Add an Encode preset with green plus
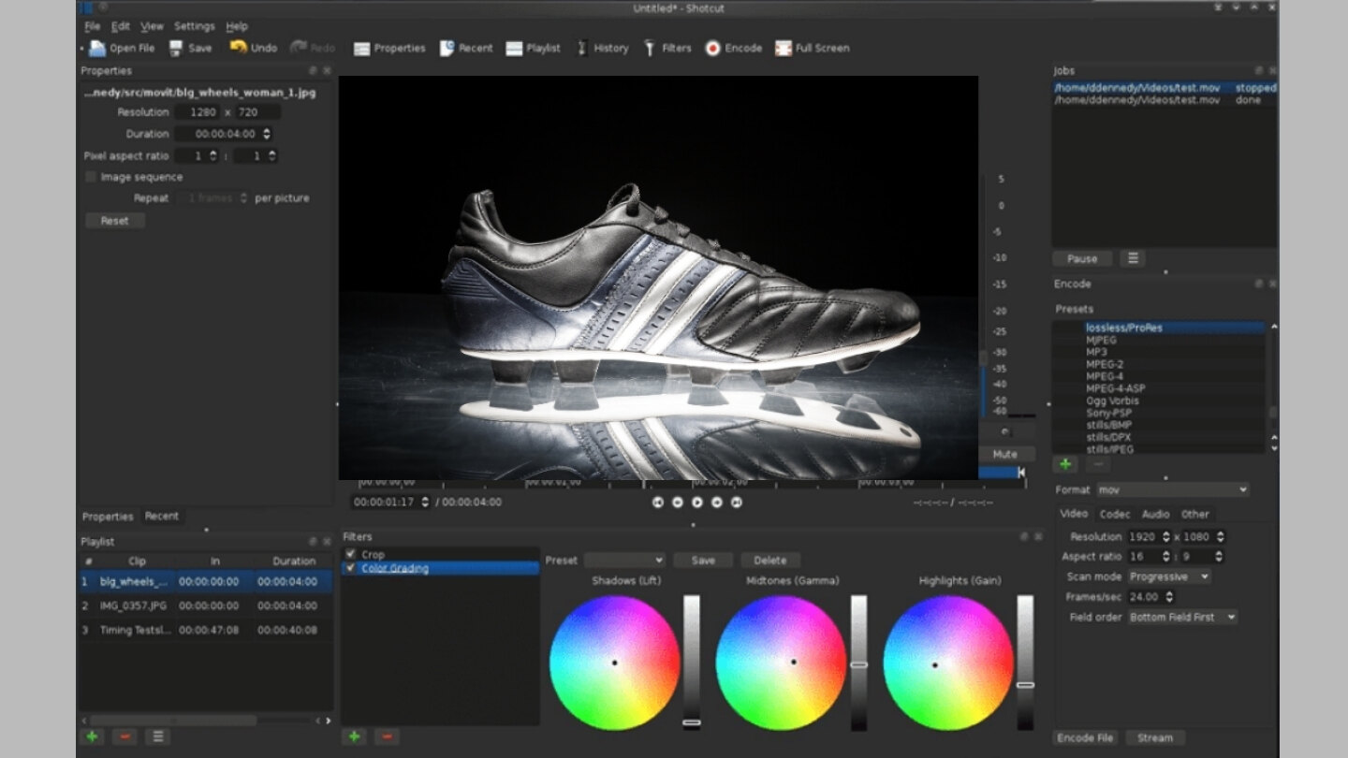 1065,464
